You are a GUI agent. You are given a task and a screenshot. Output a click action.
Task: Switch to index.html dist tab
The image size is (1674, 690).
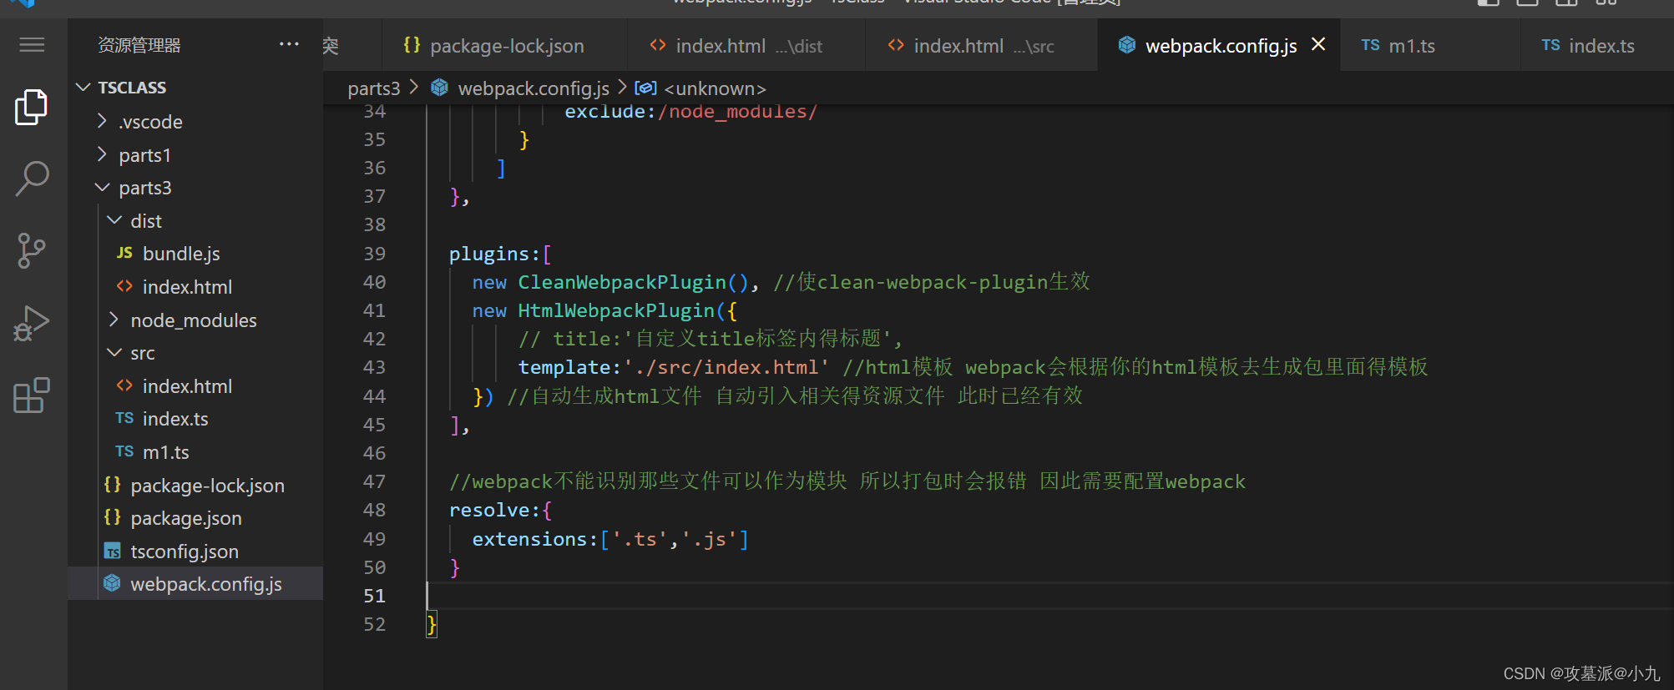coord(746,46)
